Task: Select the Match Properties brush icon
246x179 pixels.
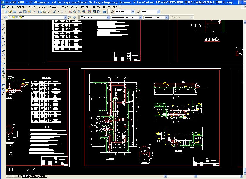Action: coord(49,12)
